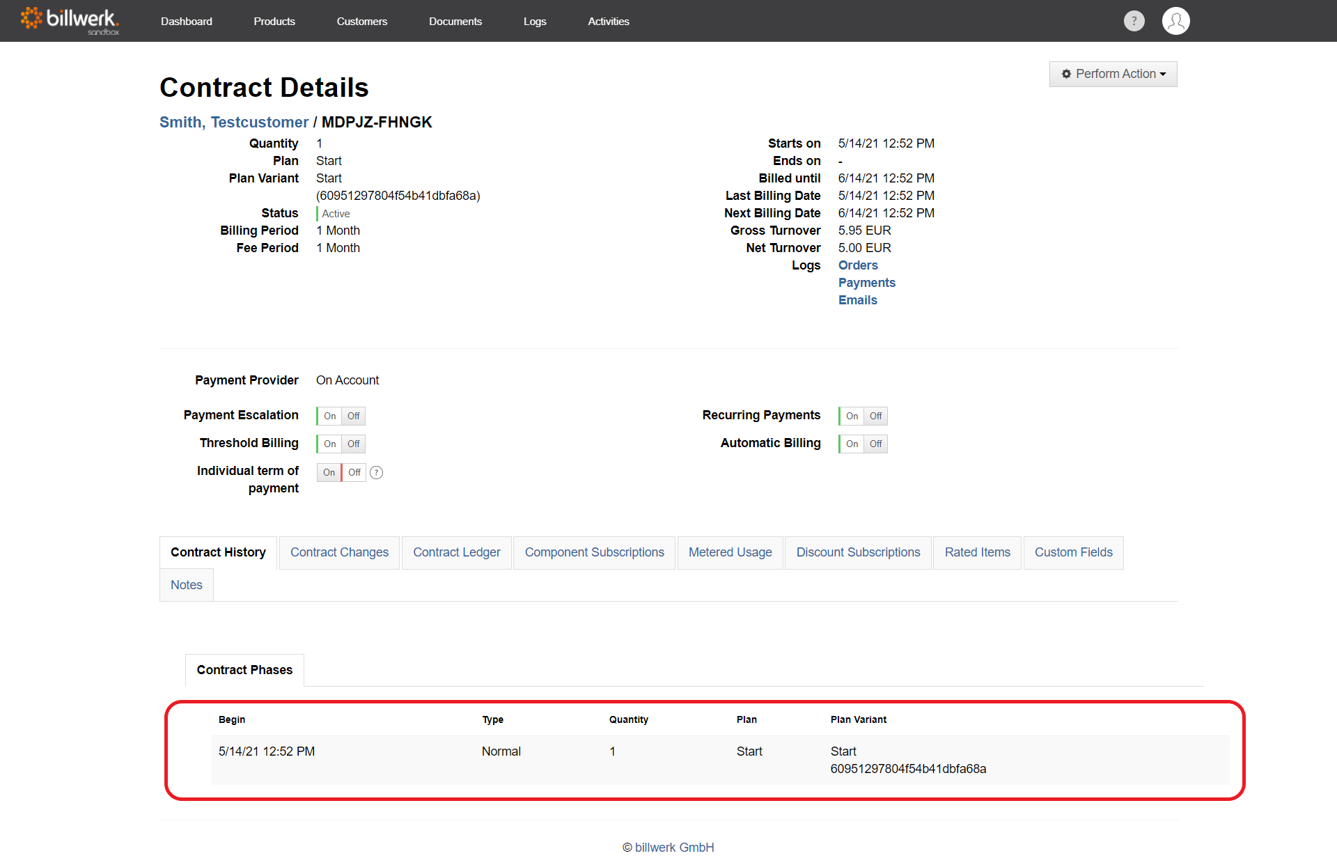Turn Payment Escalation Off

(x=354, y=416)
